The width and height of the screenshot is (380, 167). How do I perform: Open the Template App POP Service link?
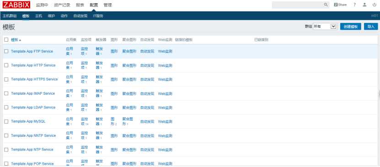tap(32, 164)
